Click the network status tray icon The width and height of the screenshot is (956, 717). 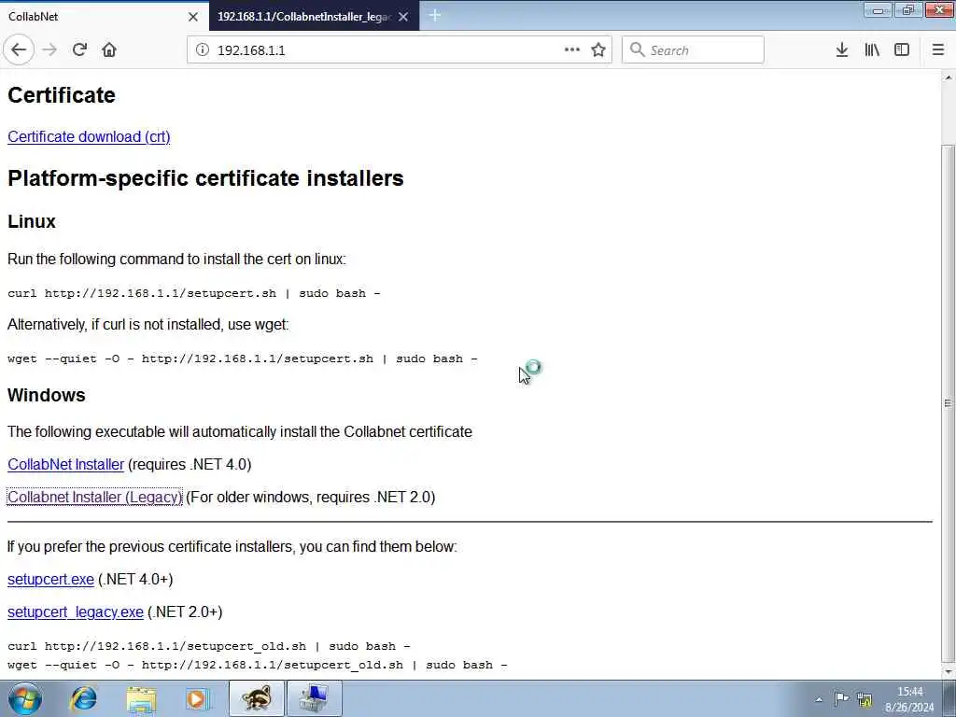pyautogui.click(x=865, y=698)
